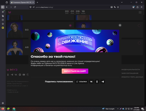Go back to the previous page

7,7
